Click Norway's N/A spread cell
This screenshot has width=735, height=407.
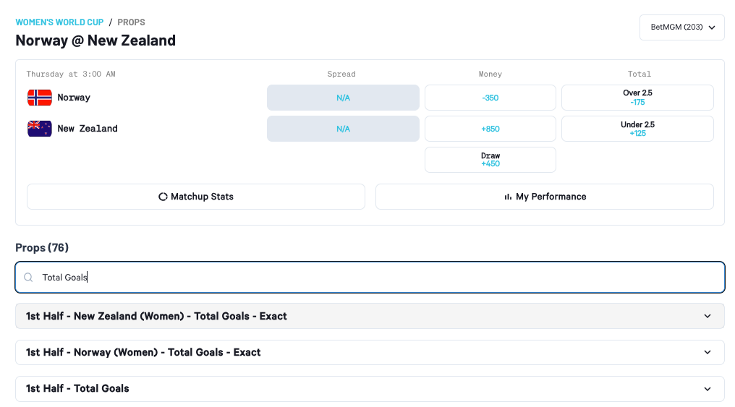343,98
